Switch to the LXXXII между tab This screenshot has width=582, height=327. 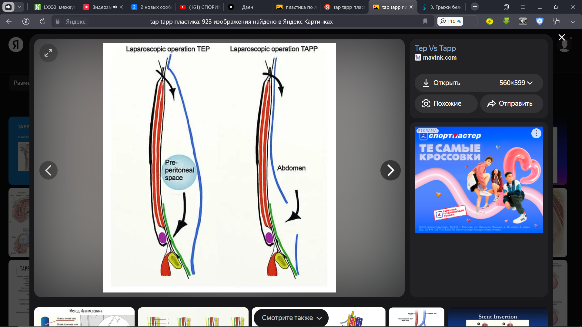click(x=55, y=7)
